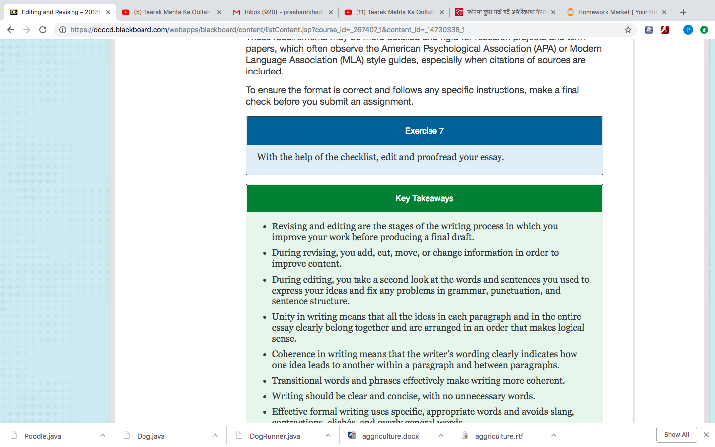This screenshot has height=447, width=715.
Task: Click the DogRunner.java file icon
Action: pyautogui.click(x=239, y=435)
